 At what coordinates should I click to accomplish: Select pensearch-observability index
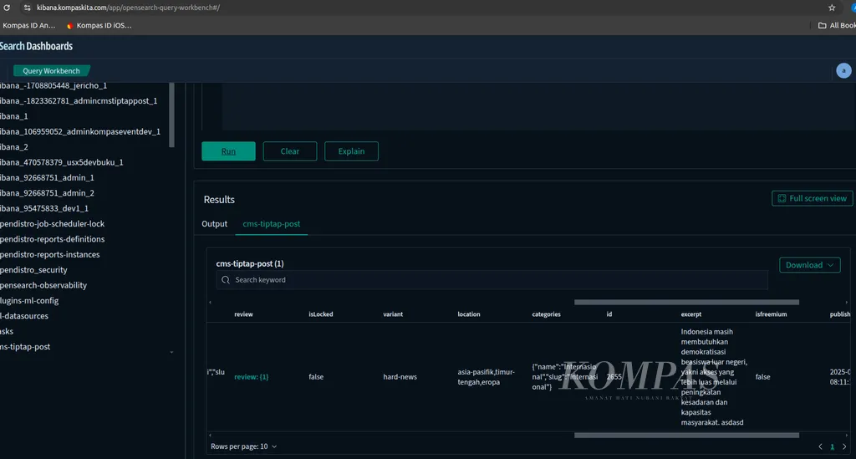point(43,285)
